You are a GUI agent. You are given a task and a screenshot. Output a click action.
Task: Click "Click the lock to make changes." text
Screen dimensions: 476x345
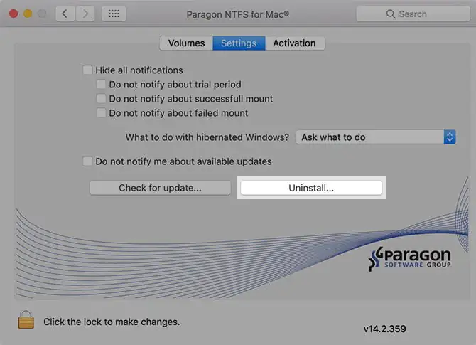coord(112,322)
